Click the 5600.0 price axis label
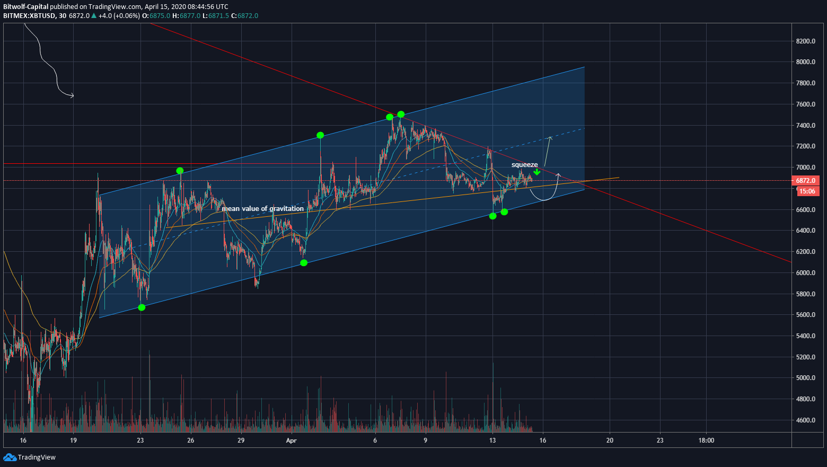The height and width of the screenshot is (467, 827). tap(805, 315)
